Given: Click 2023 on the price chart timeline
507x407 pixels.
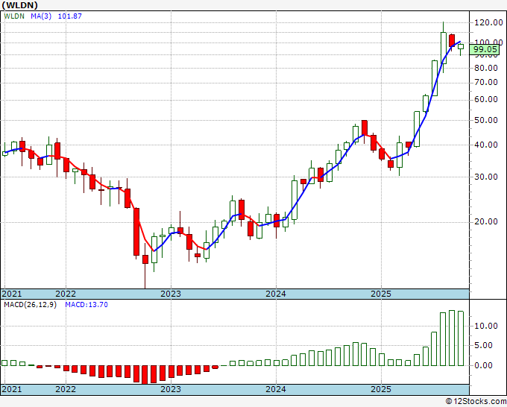Looking at the screenshot, I should click(x=171, y=294).
